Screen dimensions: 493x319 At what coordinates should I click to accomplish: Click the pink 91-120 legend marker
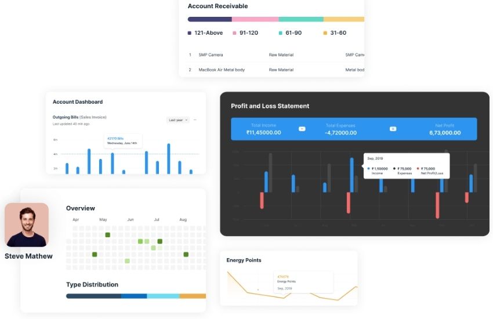point(234,33)
